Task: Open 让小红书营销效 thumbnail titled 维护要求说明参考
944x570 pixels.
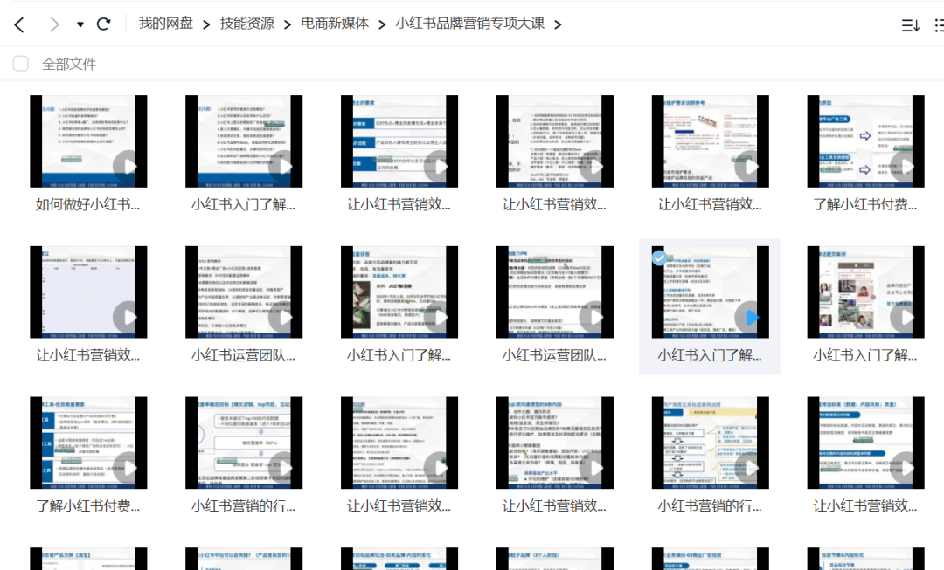Action: coord(711,141)
